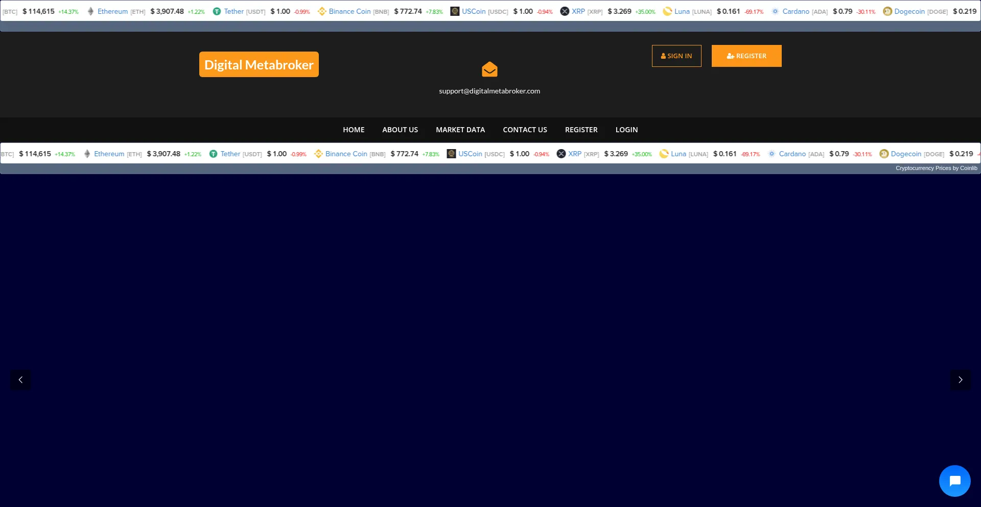This screenshot has height=507, width=981.
Task: Open Luna link in lower ticker
Action: [x=678, y=154]
